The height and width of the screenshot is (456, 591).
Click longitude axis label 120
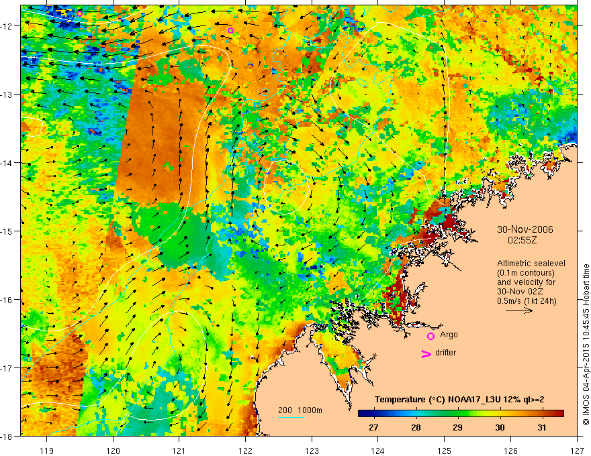[113, 451]
